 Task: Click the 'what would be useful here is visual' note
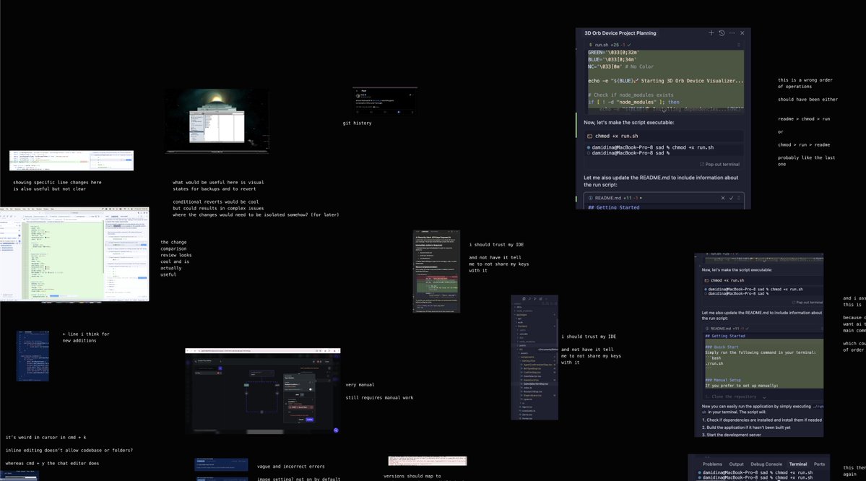pos(218,186)
